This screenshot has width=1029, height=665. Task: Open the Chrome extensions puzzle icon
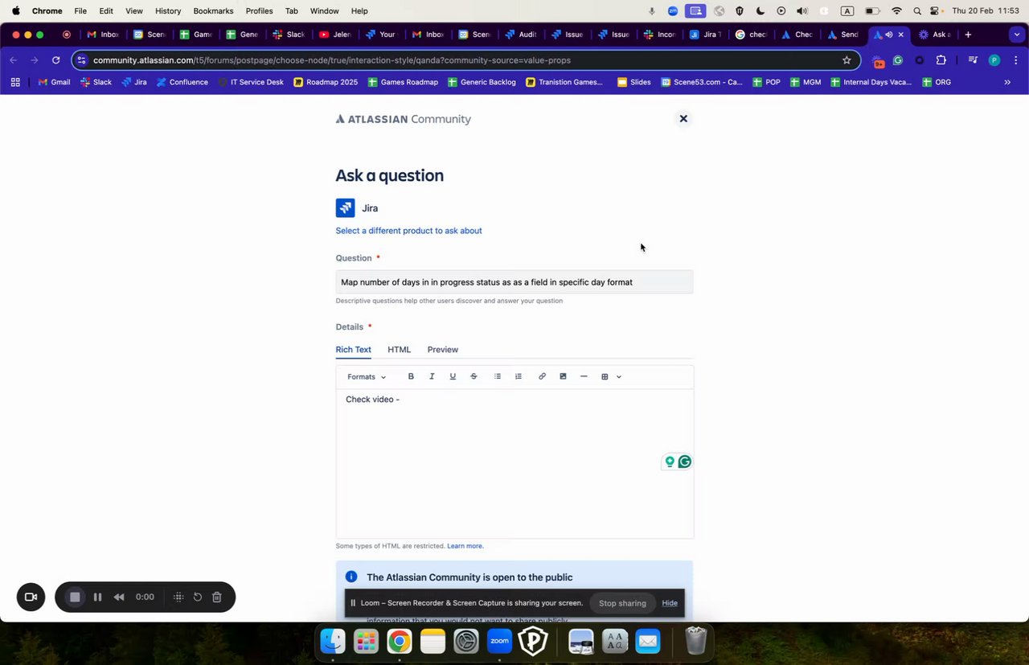pyautogui.click(x=941, y=60)
